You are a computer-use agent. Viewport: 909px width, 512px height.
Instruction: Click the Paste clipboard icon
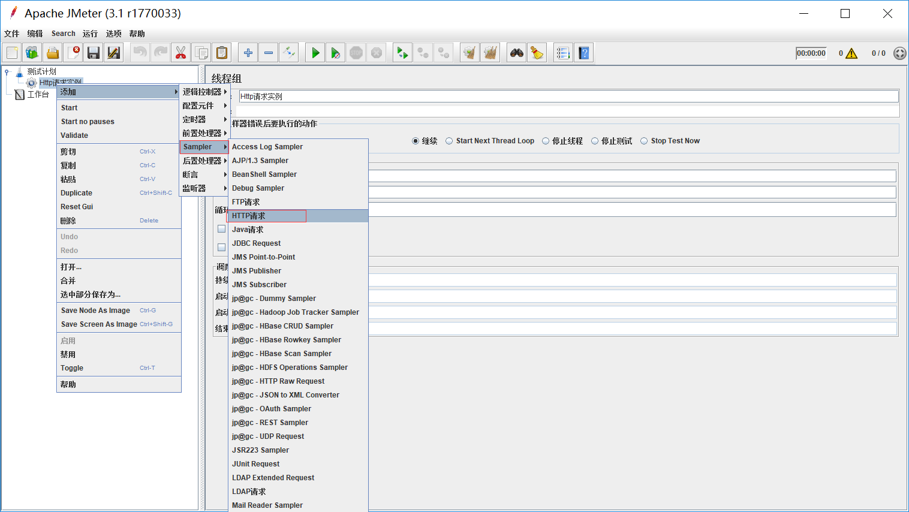click(222, 53)
